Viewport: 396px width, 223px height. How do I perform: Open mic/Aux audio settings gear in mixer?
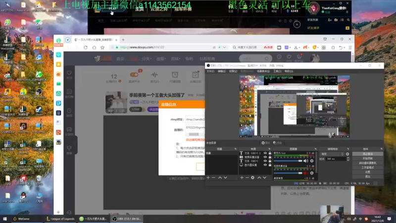coord(312,161)
